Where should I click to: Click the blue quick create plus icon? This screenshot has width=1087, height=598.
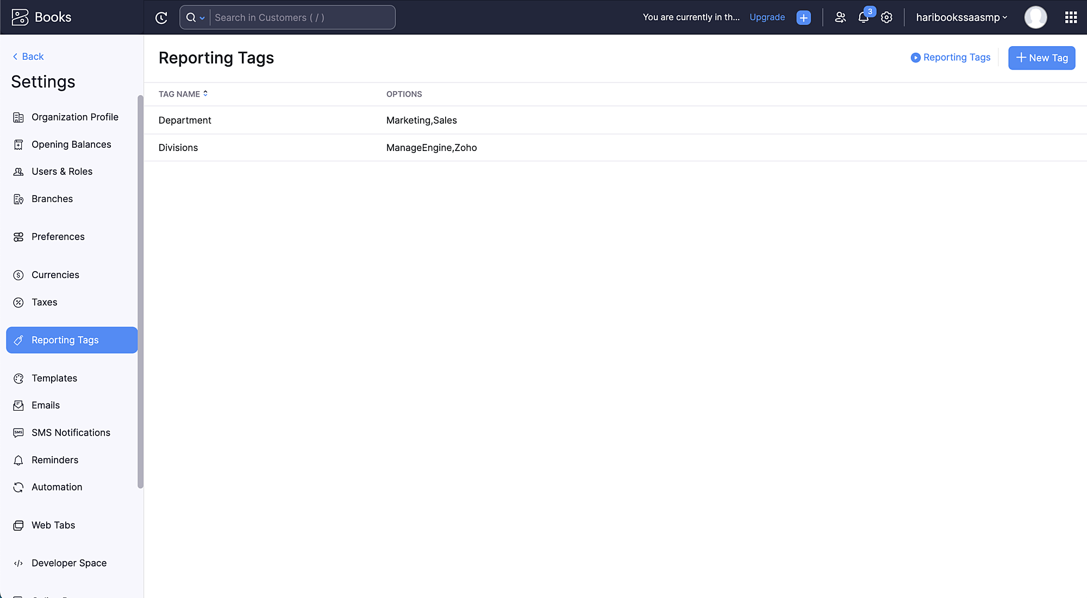tap(803, 17)
